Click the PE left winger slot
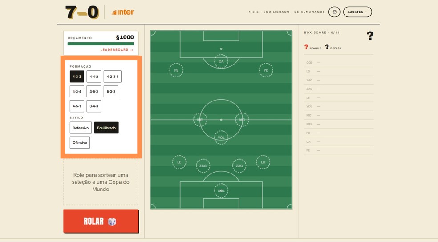 [x=176, y=70]
